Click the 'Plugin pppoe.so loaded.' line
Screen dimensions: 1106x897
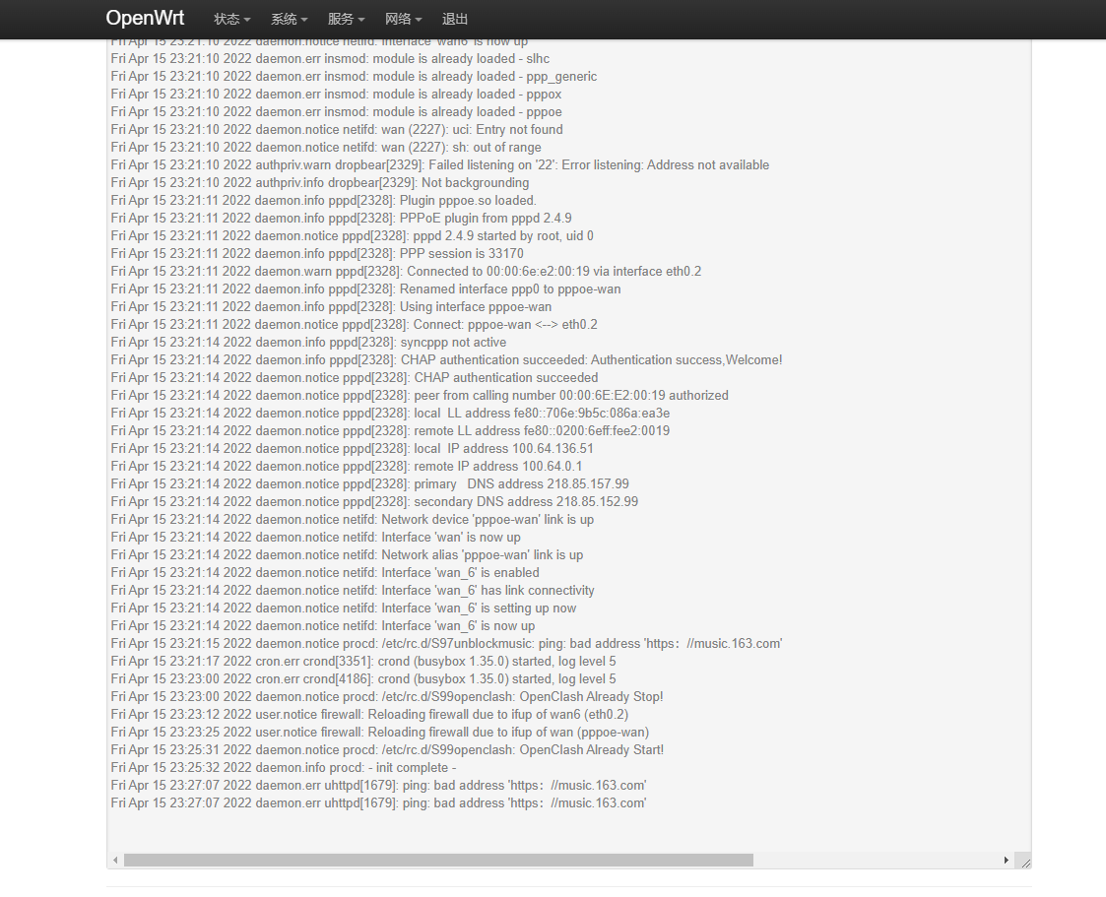point(323,200)
